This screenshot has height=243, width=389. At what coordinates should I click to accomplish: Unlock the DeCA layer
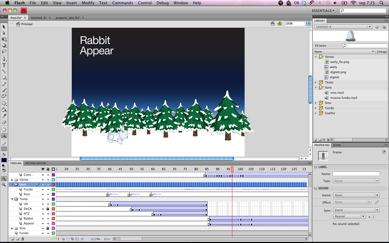[48, 209]
